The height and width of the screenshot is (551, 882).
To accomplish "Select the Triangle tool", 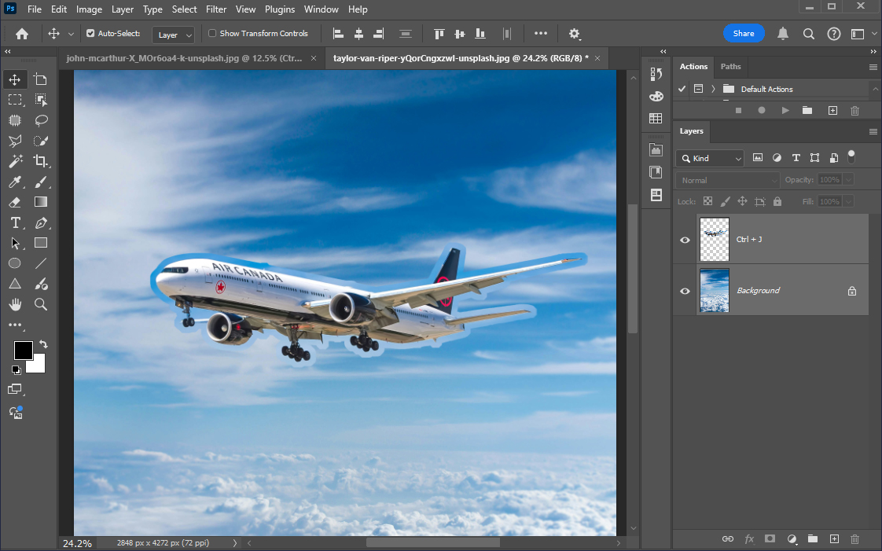I will point(15,284).
